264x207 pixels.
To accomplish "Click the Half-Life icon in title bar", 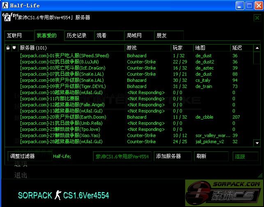I will click(5, 5).
